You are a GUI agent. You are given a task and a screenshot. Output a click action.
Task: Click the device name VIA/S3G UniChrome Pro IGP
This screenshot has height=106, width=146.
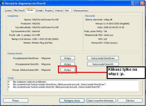pyautogui.click(x=45, y=20)
